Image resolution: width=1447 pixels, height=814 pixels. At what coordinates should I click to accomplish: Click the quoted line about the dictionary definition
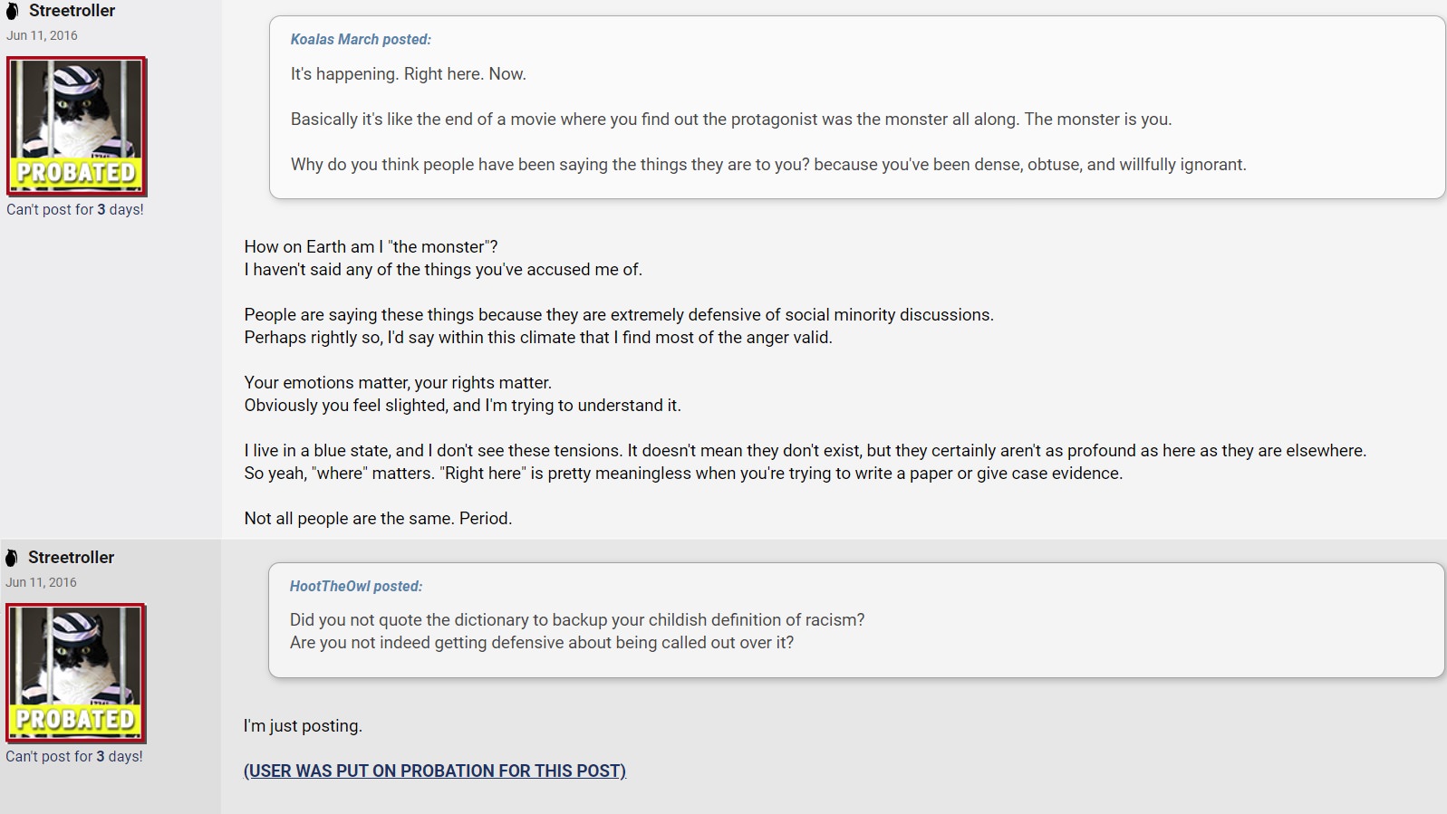(x=577, y=620)
